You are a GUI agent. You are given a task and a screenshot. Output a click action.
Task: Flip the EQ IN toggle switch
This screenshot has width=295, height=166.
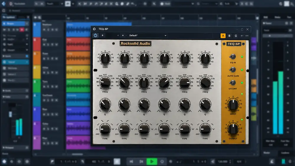coord(232,56)
